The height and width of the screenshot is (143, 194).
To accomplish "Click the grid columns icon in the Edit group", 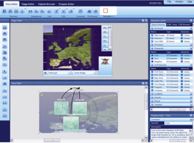I will coord(71,11).
